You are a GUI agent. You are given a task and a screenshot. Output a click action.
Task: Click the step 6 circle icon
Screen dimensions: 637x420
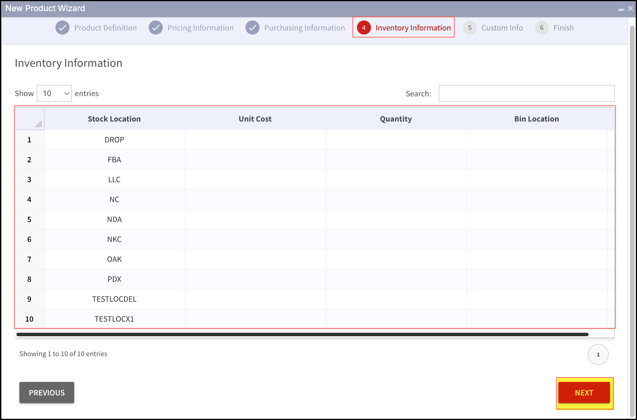pyautogui.click(x=542, y=28)
